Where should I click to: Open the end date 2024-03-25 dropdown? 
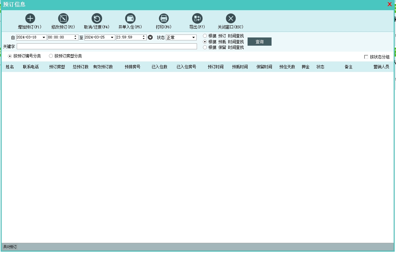[112, 37]
